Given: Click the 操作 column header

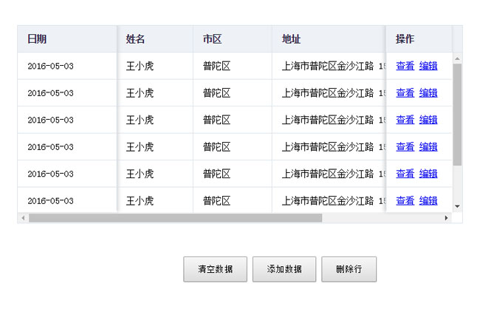Looking at the screenshot, I should [405, 39].
